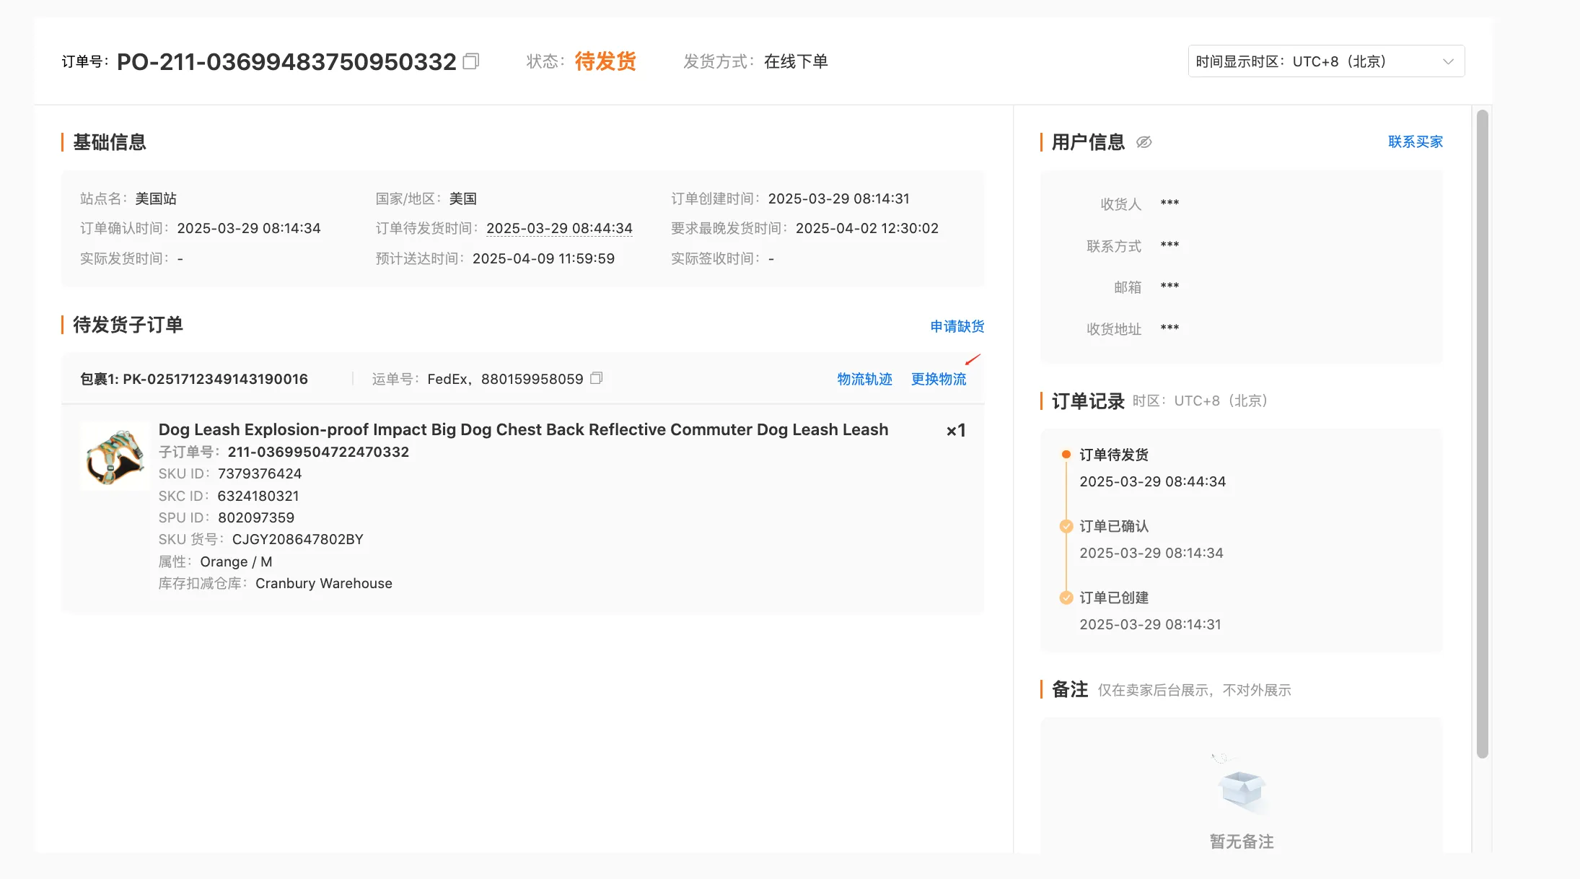Image resolution: width=1580 pixels, height=879 pixels.
Task: Toggle user info visibility eye icon
Action: pyautogui.click(x=1144, y=142)
